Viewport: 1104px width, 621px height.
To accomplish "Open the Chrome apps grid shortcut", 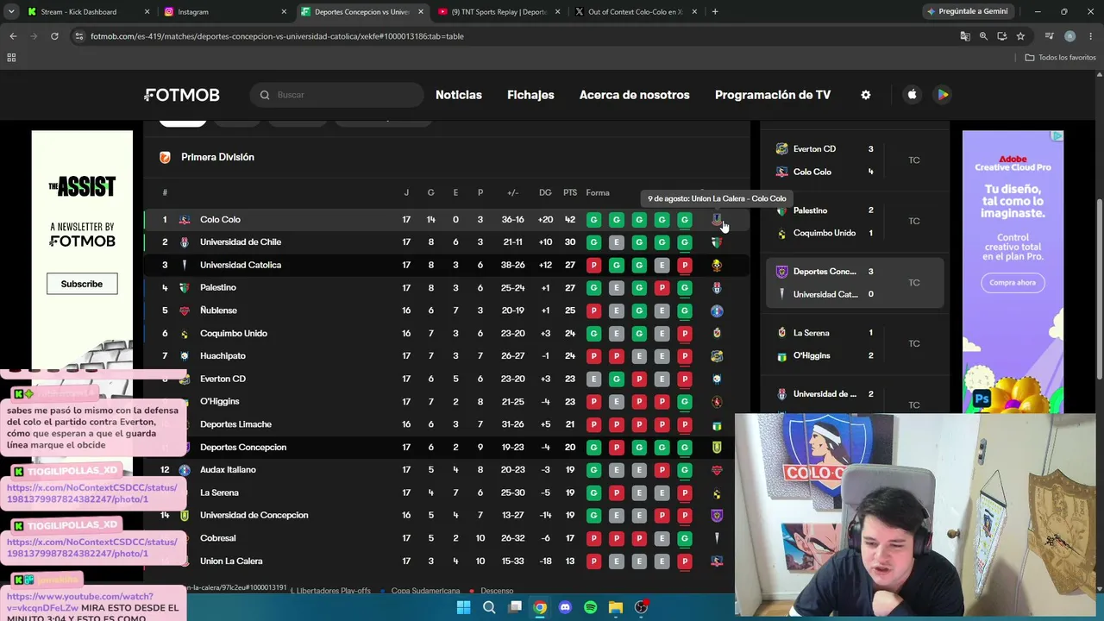I will [x=11, y=58].
